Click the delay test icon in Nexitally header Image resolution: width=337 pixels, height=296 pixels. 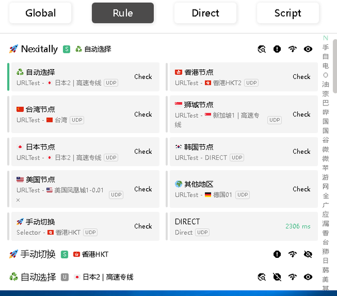[x=277, y=49]
